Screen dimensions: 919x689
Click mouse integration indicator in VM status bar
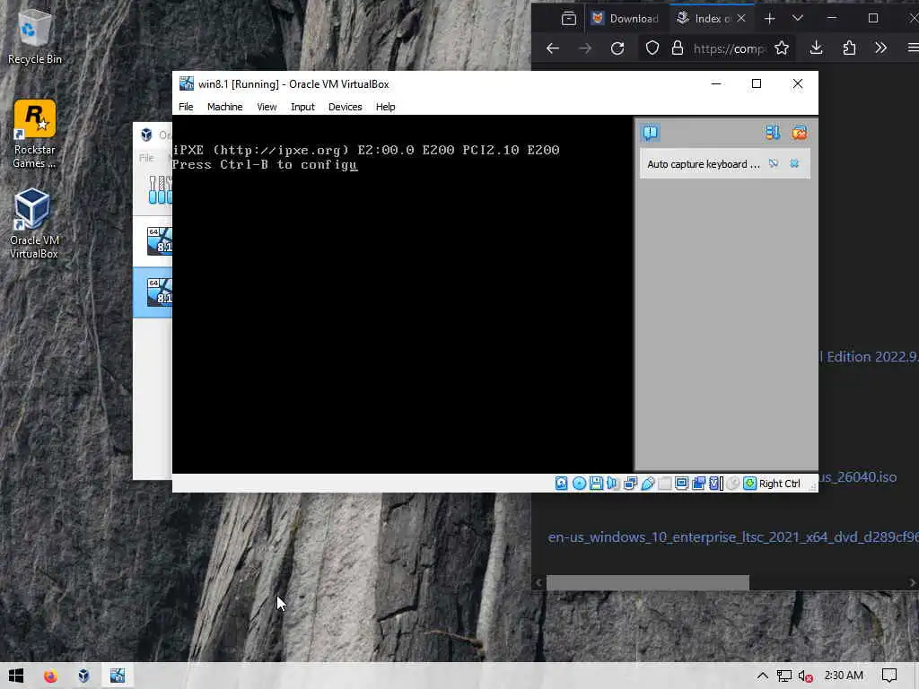(732, 484)
